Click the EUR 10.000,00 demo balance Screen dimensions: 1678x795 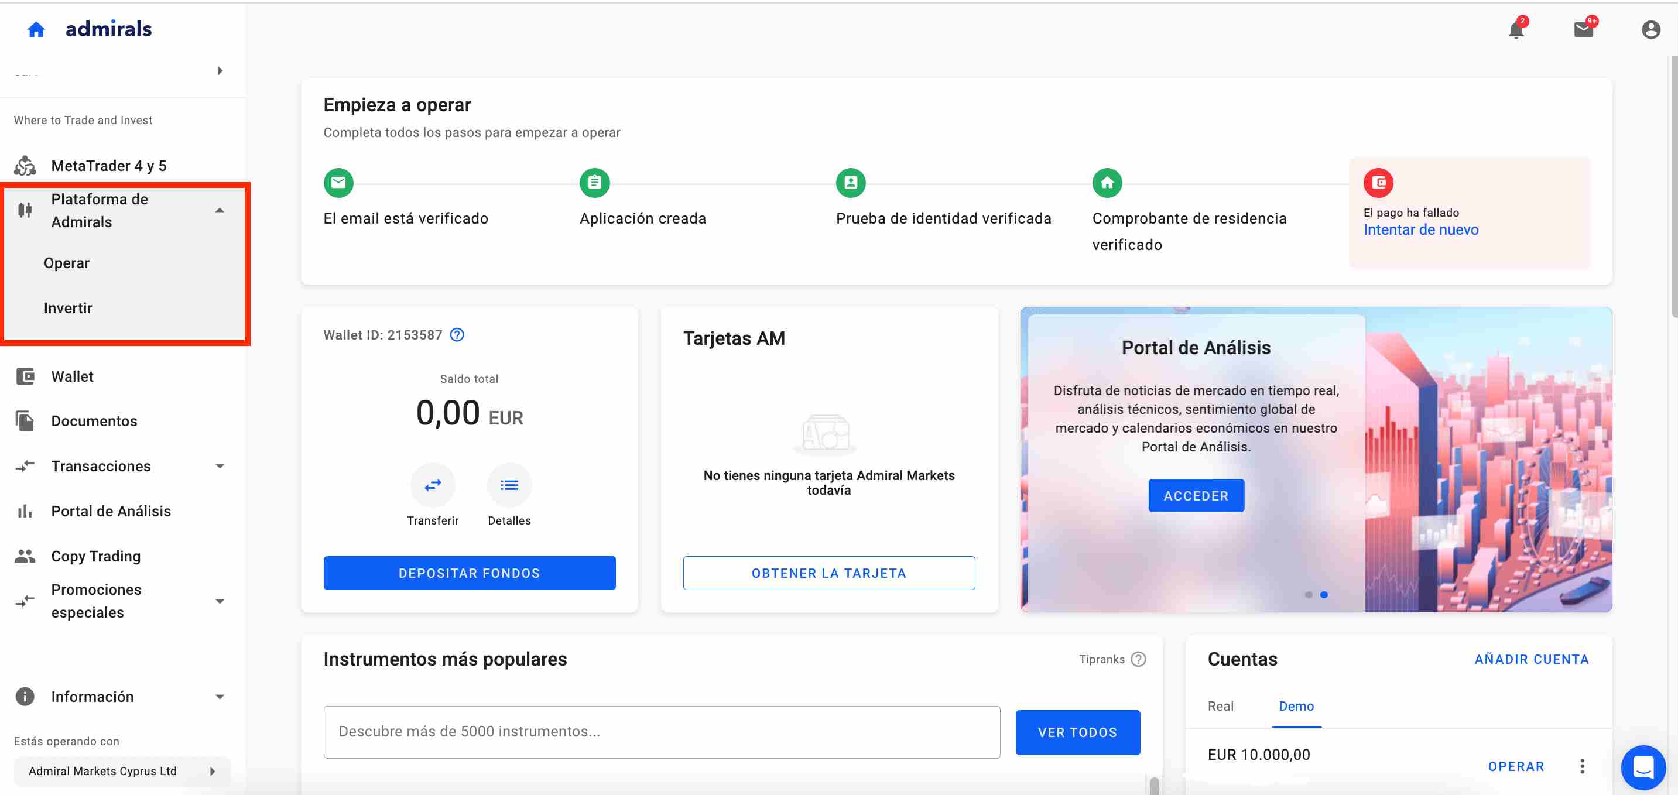[x=1259, y=755]
